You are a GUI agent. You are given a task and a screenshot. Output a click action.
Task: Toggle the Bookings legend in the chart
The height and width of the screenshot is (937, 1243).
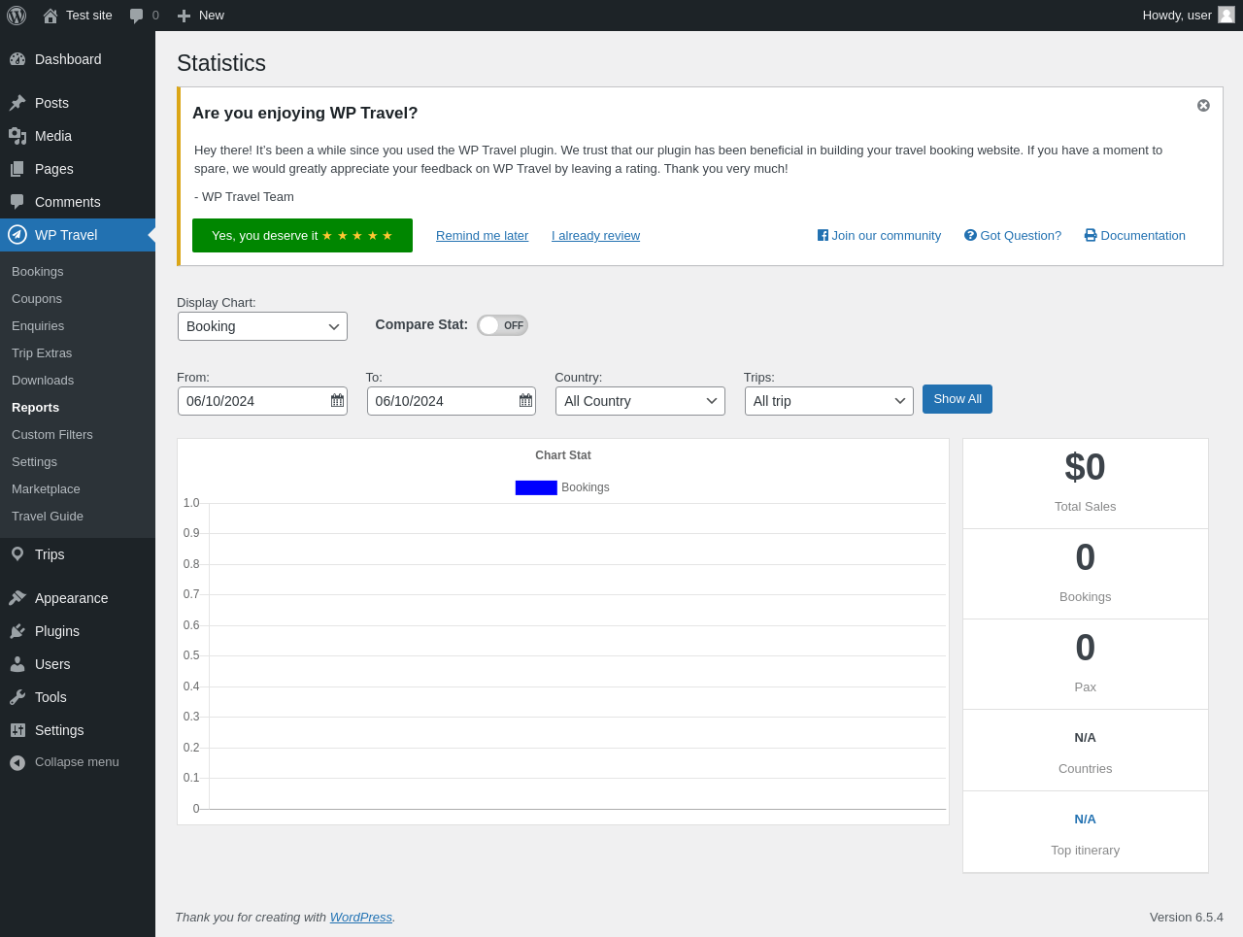tap(562, 487)
